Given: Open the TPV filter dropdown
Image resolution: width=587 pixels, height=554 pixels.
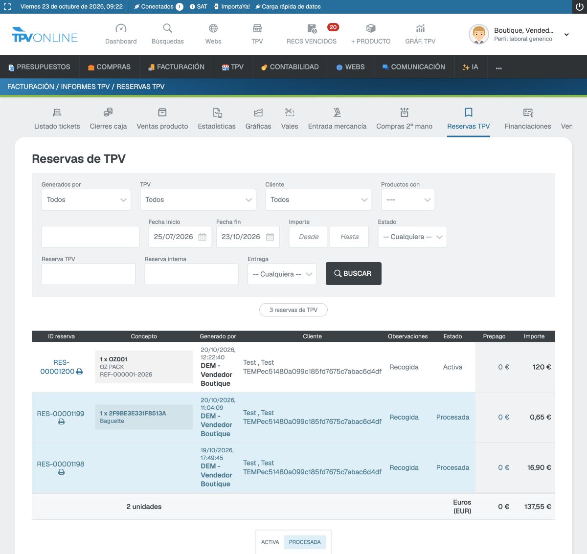Looking at the screenshot, I should 198,199.
